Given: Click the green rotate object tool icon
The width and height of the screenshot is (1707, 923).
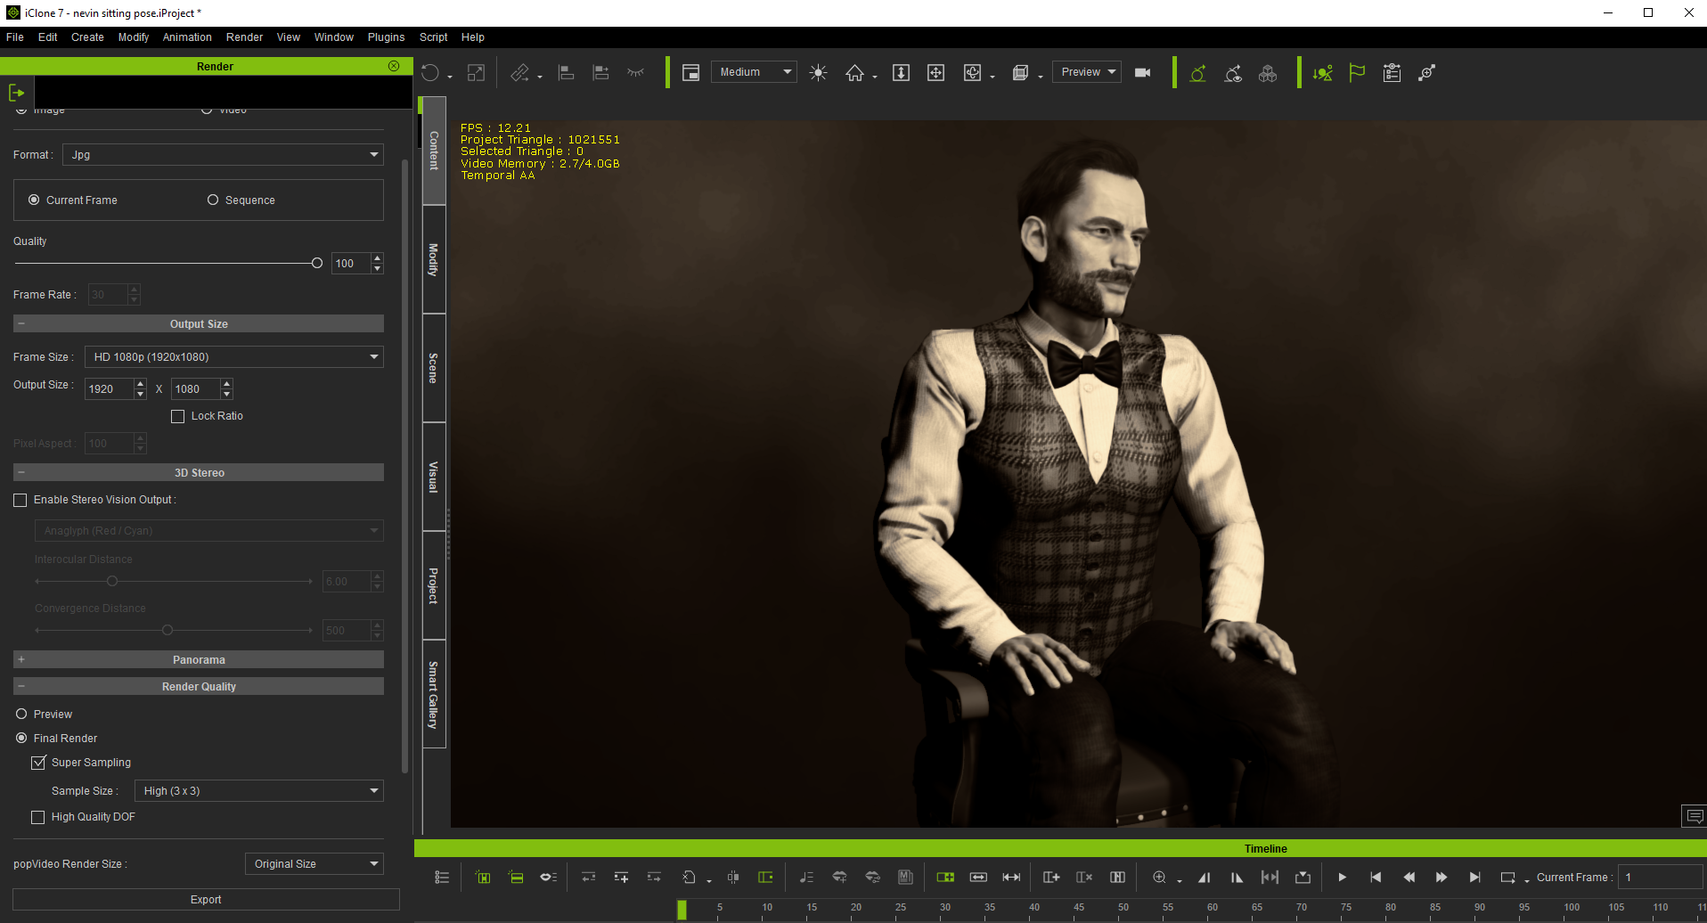Looking at the screenshot, I should [1198, 73].
